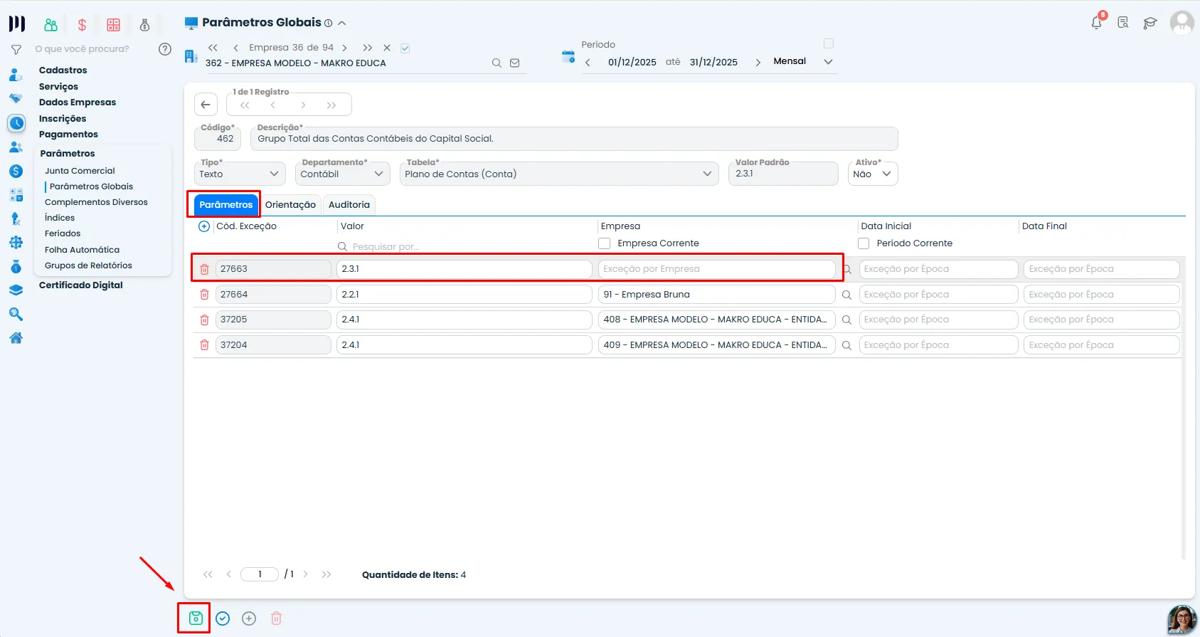Open Junta Comercial in sidebar
The width and height of the screenshot is (1200, 637).
pyautogui.click(x=80, y=171)
